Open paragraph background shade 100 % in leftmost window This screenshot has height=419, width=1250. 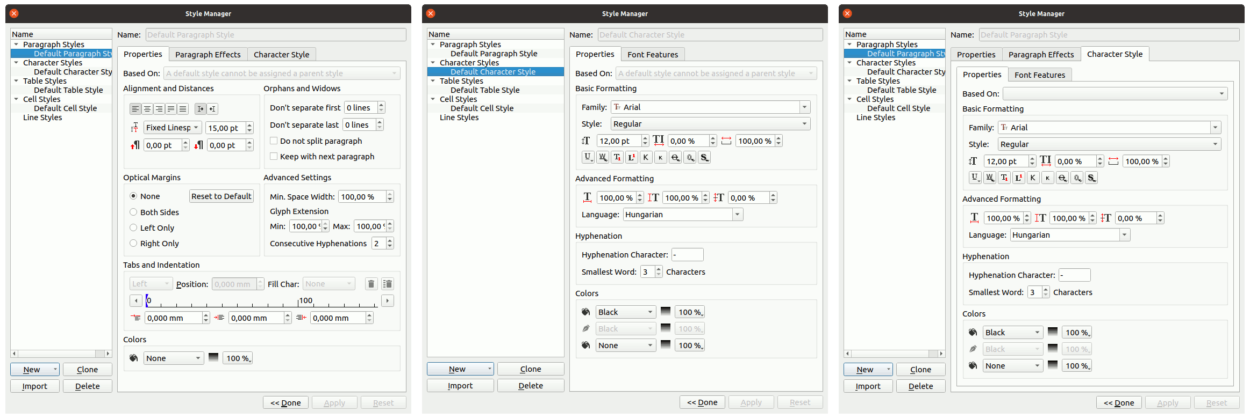pos(238,358)
